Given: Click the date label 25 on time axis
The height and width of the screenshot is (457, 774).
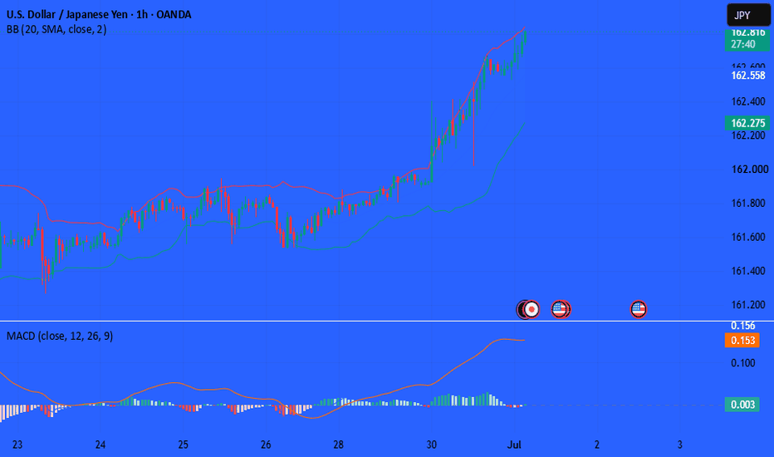Looking at the screenshot, I should point(184,445).
